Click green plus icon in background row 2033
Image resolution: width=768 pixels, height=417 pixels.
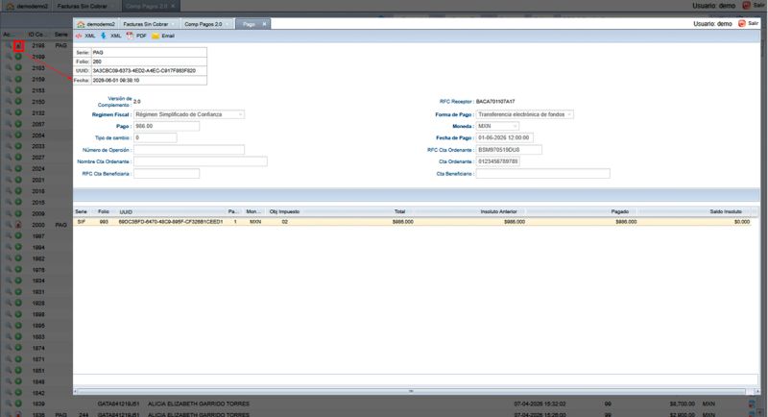click(x=18, y=146)
